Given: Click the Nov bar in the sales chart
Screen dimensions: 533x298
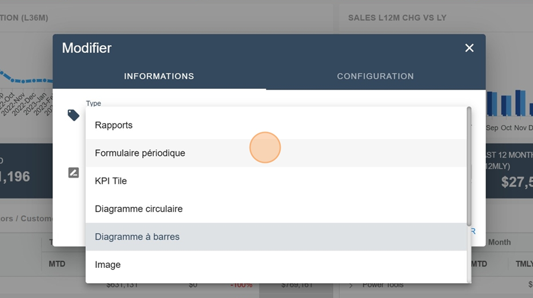Looking at the screenshot, I should 521,104.
